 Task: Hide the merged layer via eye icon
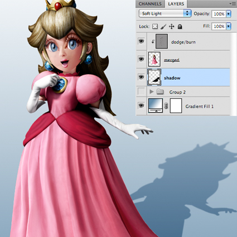[x=142, y=59]
